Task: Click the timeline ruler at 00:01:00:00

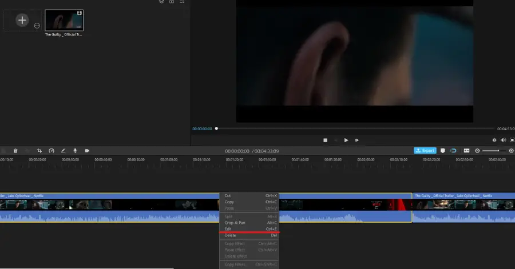Action: point(169,160)
